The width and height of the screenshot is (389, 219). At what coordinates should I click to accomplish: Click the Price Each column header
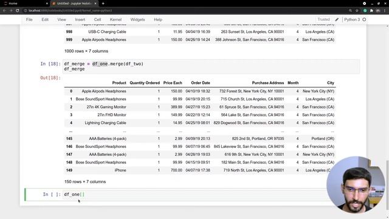point(173,83)
